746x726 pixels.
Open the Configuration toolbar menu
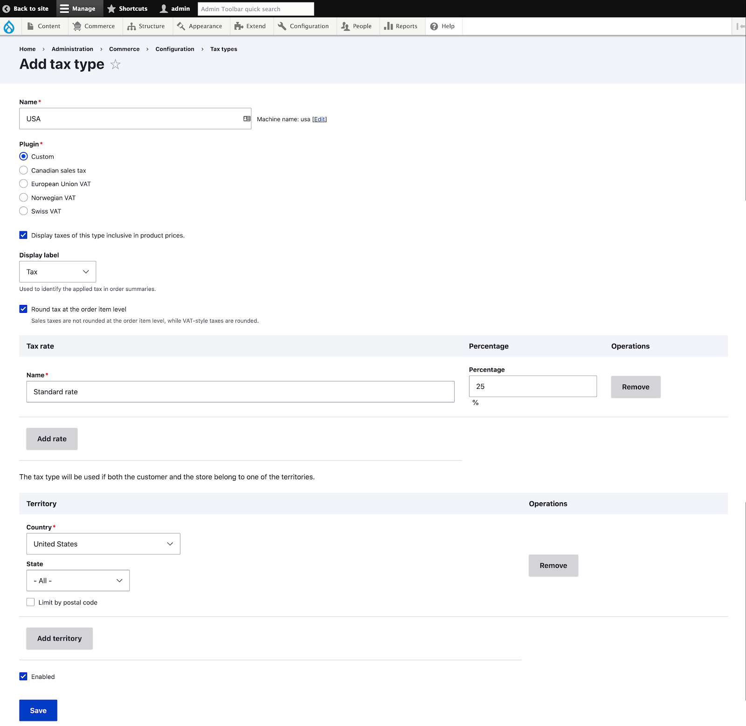pos(303,26)
